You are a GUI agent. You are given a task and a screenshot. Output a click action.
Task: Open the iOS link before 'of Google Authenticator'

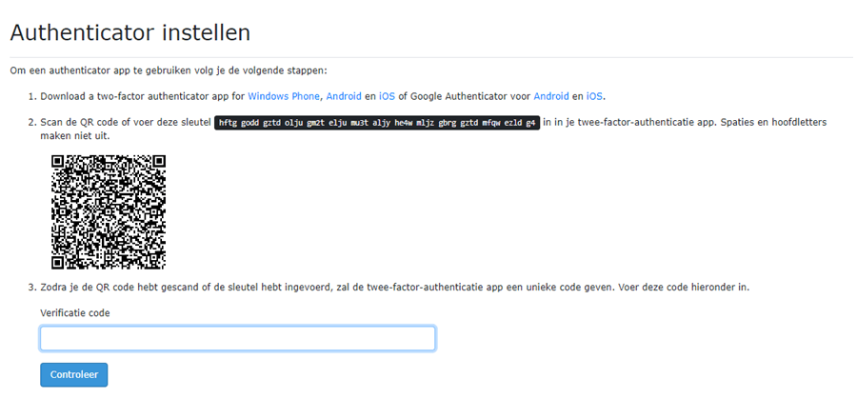(387, 96)
